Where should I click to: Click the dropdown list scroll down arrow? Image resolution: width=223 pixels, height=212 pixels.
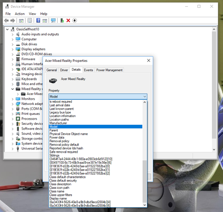pyautogui.click(x=145, y=205)
